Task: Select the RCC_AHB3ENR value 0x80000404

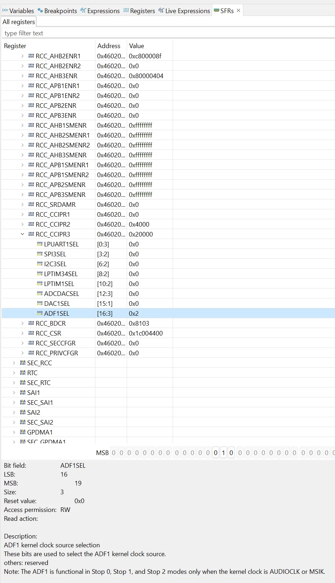Action: pyautogui.click(x=146, y=76)
